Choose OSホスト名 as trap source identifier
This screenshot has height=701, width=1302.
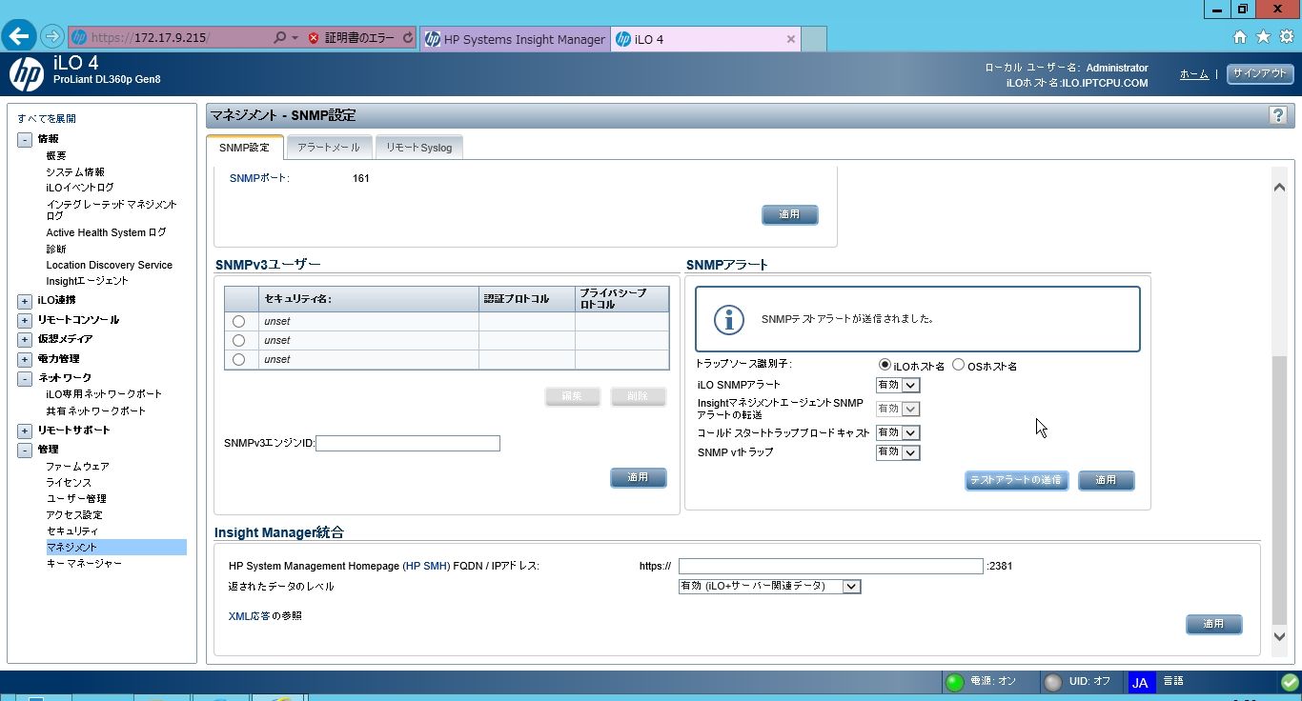point(958,365)
